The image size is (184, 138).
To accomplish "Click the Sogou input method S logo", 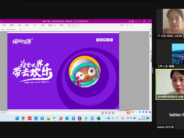I will 129,112.
